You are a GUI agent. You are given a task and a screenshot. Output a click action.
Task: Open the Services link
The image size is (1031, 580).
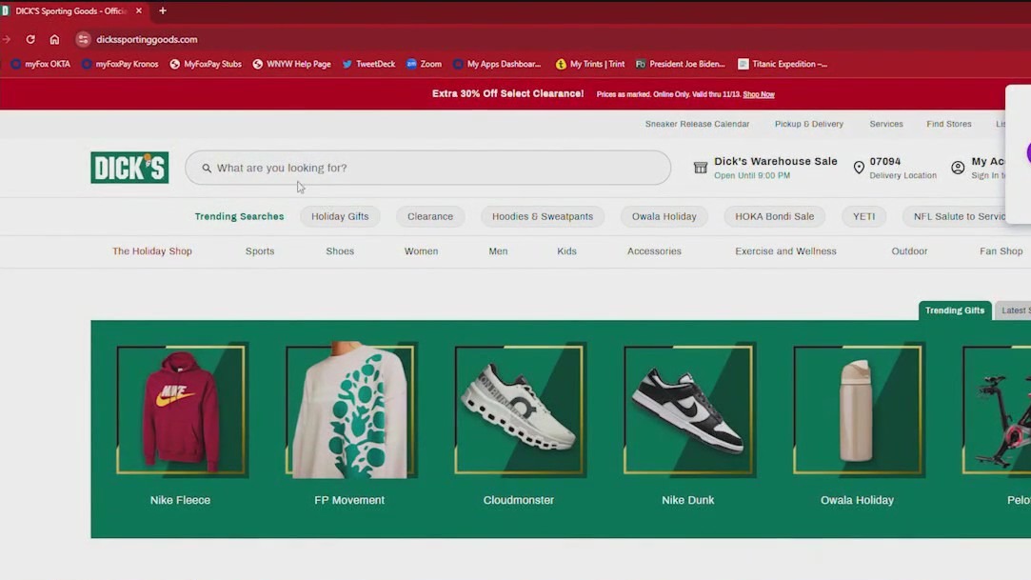[886, 124]
